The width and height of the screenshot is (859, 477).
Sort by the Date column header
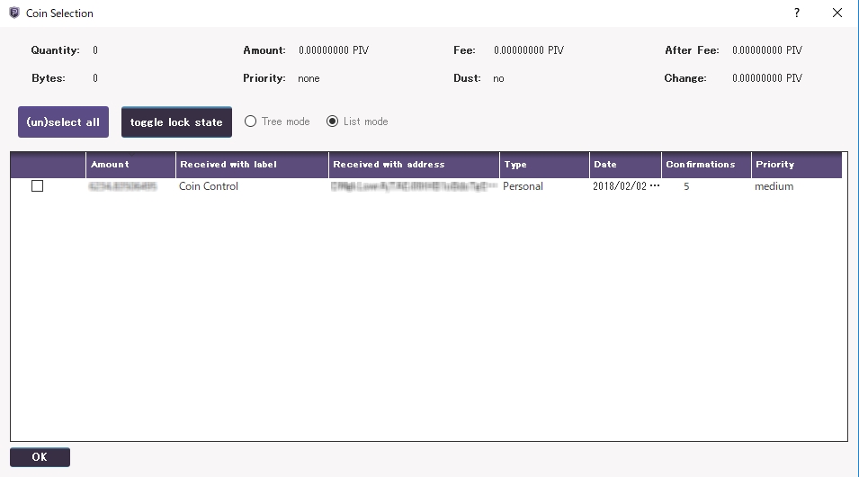[625, 165]
